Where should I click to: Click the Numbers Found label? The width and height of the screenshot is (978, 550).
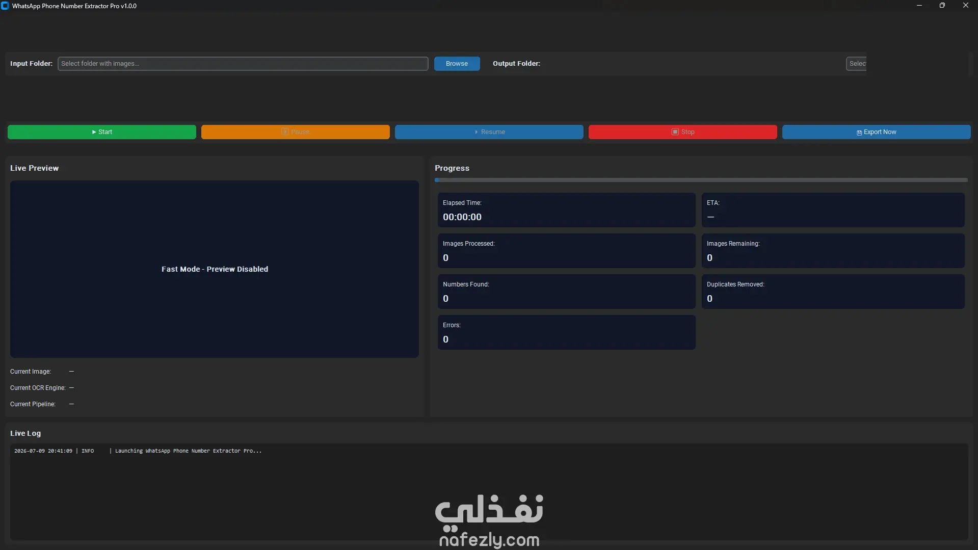466,284
